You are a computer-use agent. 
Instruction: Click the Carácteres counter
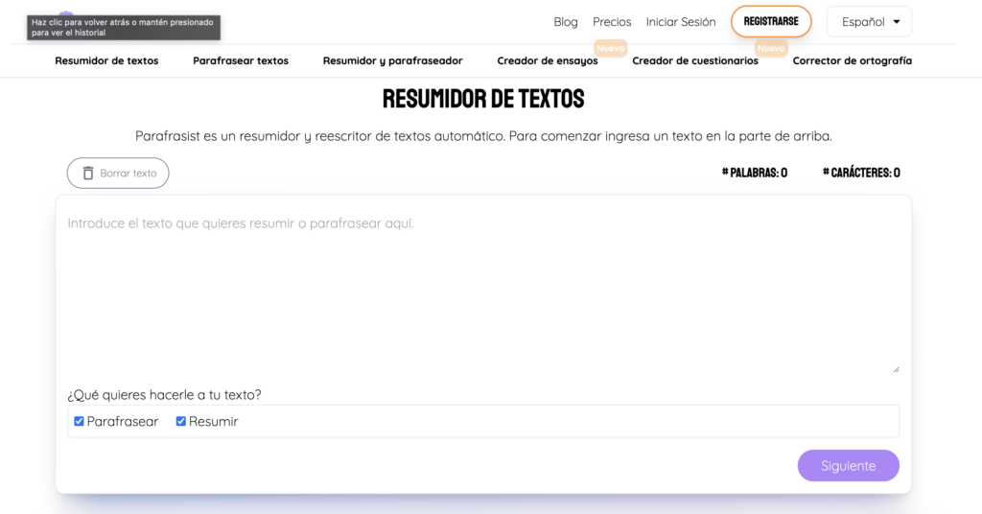pos(861,173)
